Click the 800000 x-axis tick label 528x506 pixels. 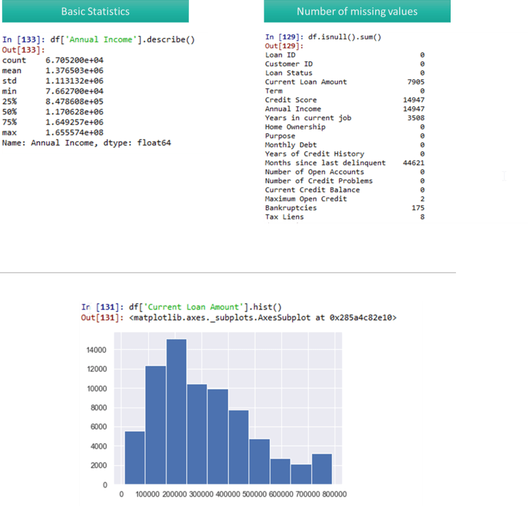point(334,494)
